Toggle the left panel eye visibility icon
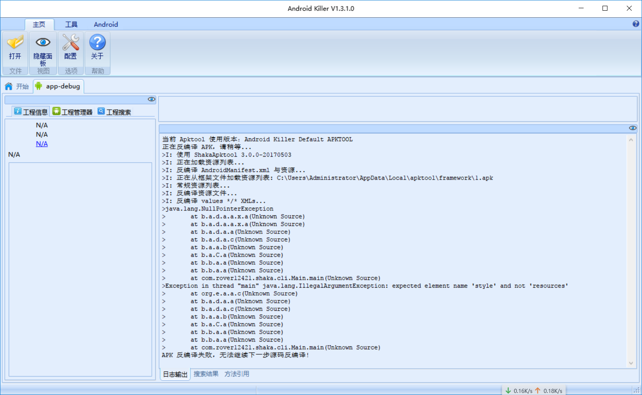 [x=151, y=99]
